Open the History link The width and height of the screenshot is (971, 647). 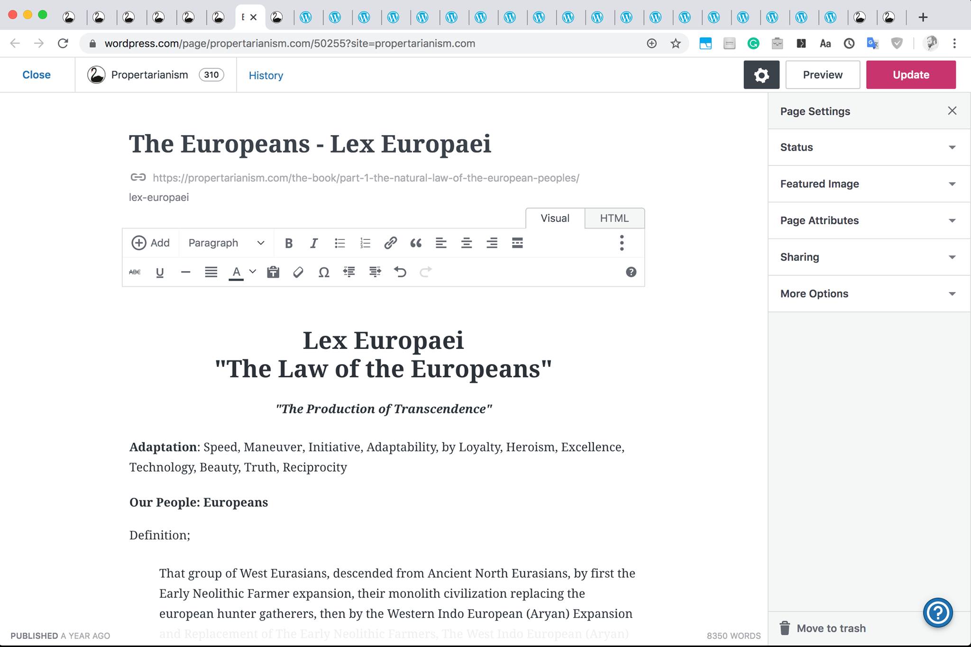(266, 75)
